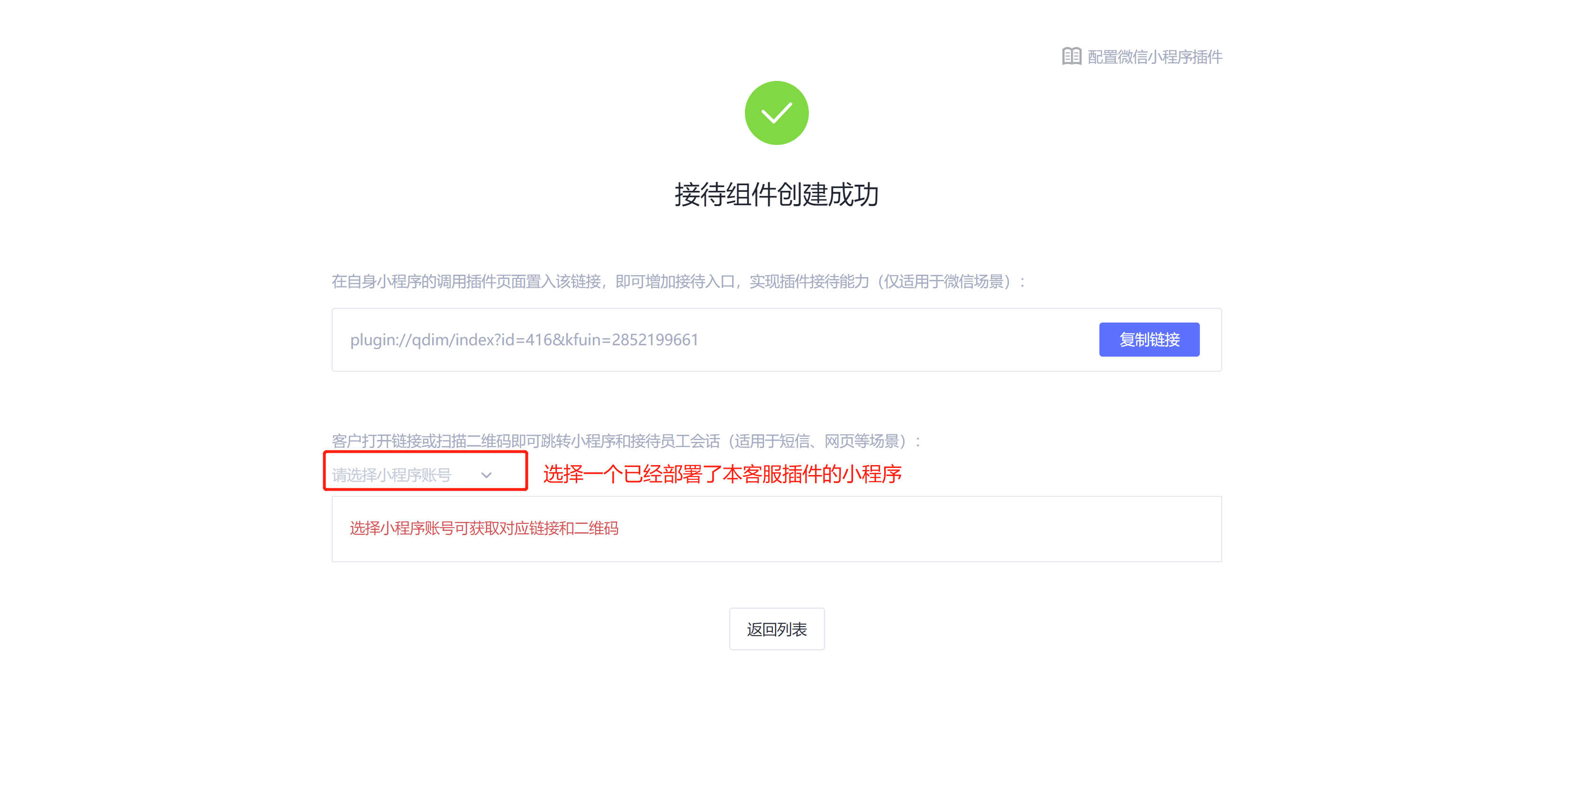Click the book icon beside 配置微信小程序插件

coord(1071,57)
